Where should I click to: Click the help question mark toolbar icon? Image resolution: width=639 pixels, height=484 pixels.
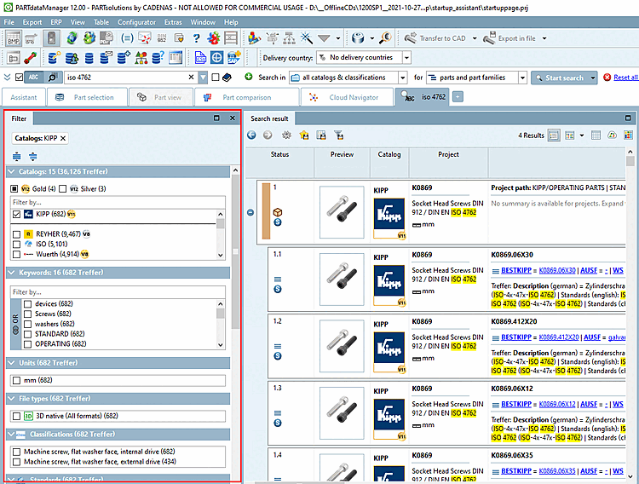[x=195, y=38]
